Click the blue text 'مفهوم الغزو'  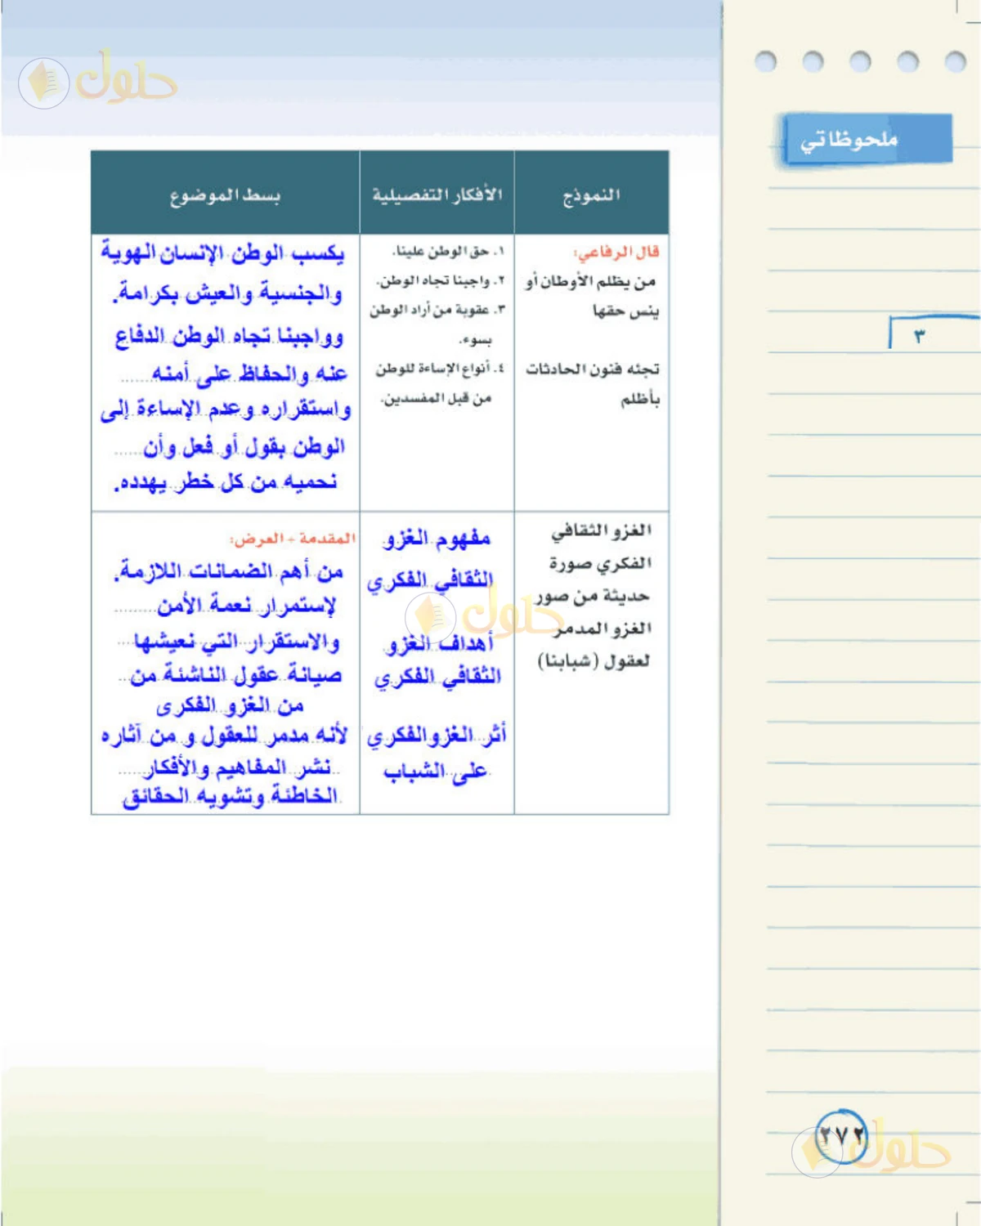(437, 539)
